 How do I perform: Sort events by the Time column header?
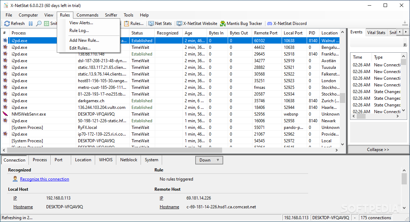tap(361, 57)
